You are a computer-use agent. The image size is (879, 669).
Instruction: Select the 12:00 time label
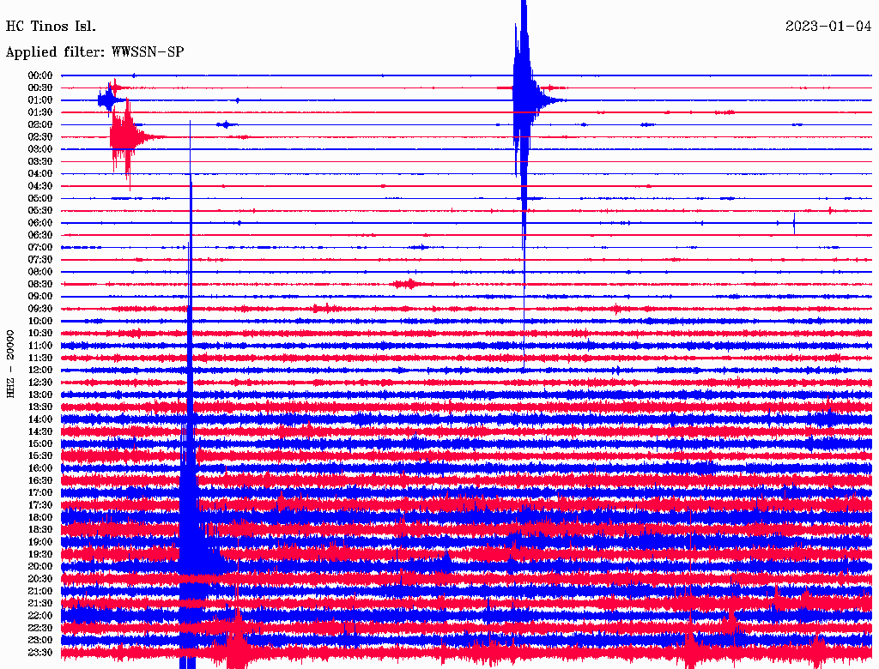(x=40, y=371)
